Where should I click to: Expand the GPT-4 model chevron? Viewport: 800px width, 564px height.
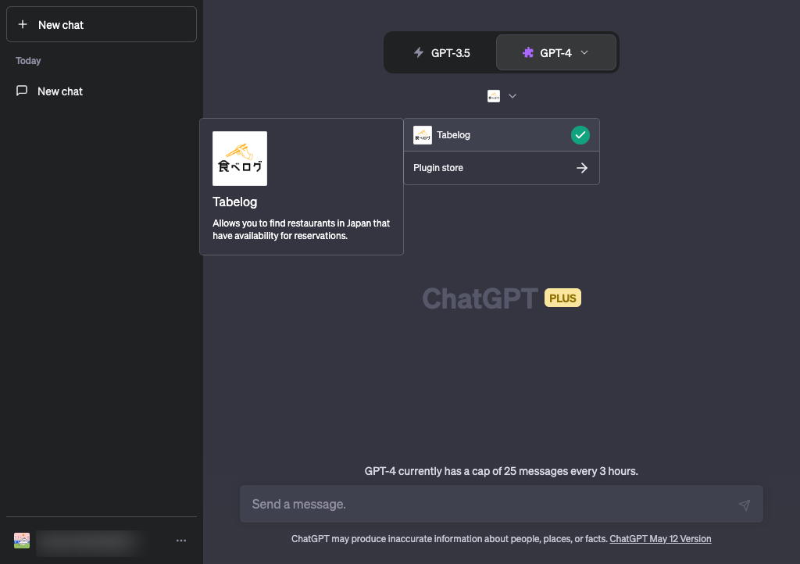point(584,53)
